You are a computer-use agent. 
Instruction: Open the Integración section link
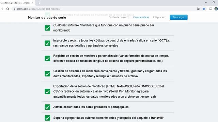click(159, 17)
